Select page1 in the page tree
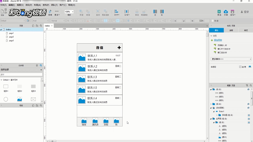 pyautogui.click(x=11, y=33)
